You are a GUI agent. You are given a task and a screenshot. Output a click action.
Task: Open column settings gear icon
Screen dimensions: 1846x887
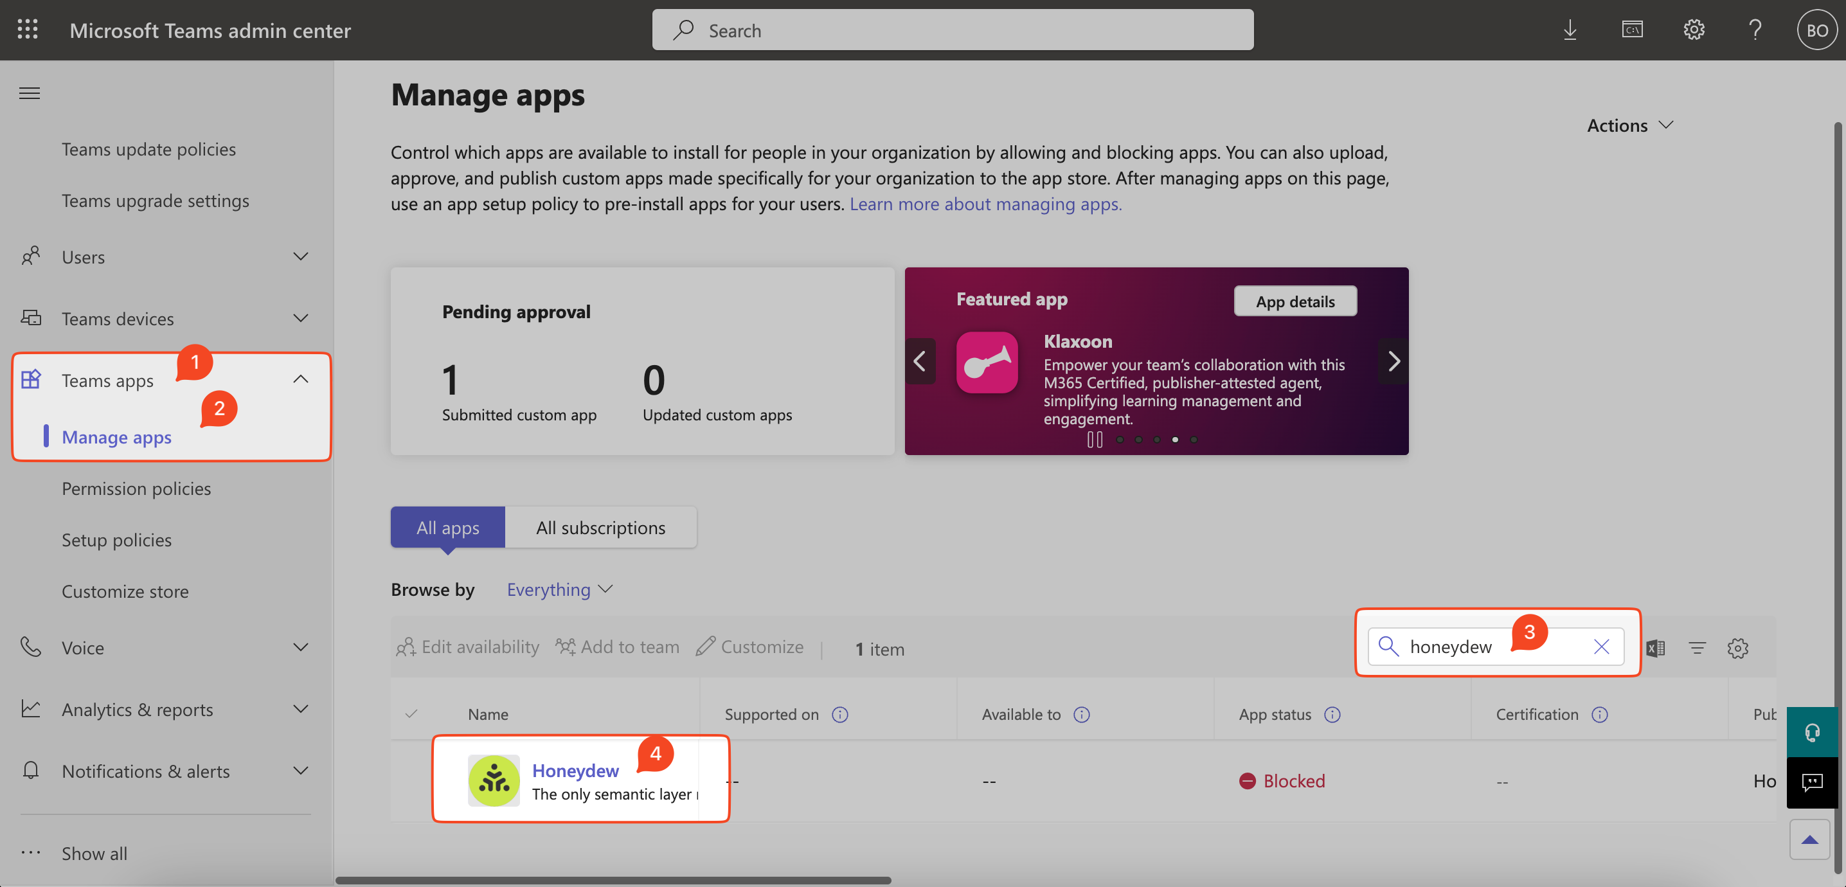1737,648
